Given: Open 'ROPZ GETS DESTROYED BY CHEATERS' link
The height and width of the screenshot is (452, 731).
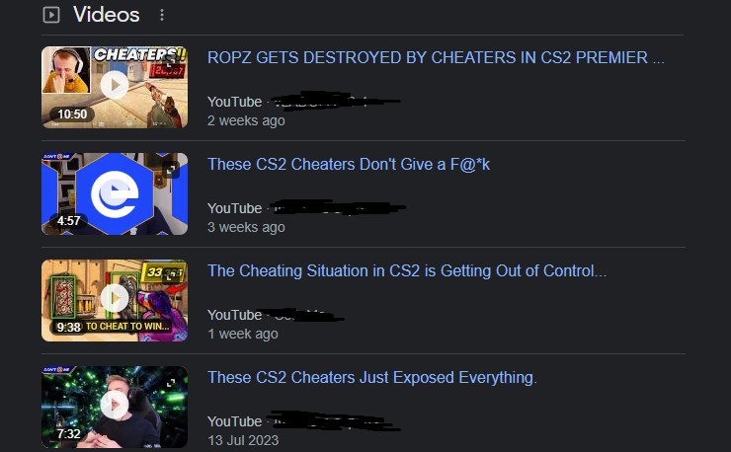Looking at the screenshot, I should coord(436,58).
